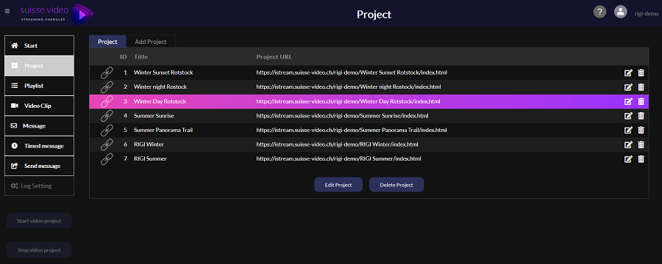Open Video Clip in the sidebar
Image resolution: width=662 pixels, height=264 pixels.
point(39,106)
